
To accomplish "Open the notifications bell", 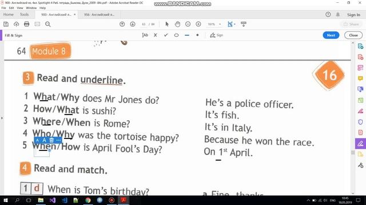I will [338, 15].
